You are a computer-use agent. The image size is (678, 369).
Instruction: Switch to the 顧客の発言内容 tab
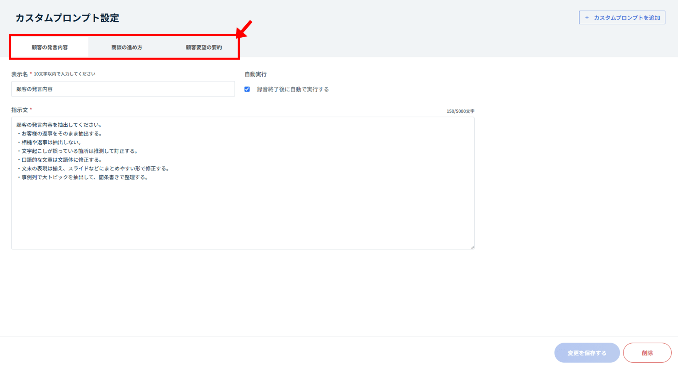click(50, 47)
